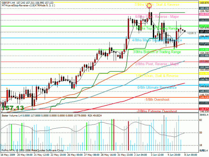Click the '3/8ths Bottom of Trading Range' label
The width and height of the screenshot is (209, 157).
pyautogui.click(x=157, y=52)
